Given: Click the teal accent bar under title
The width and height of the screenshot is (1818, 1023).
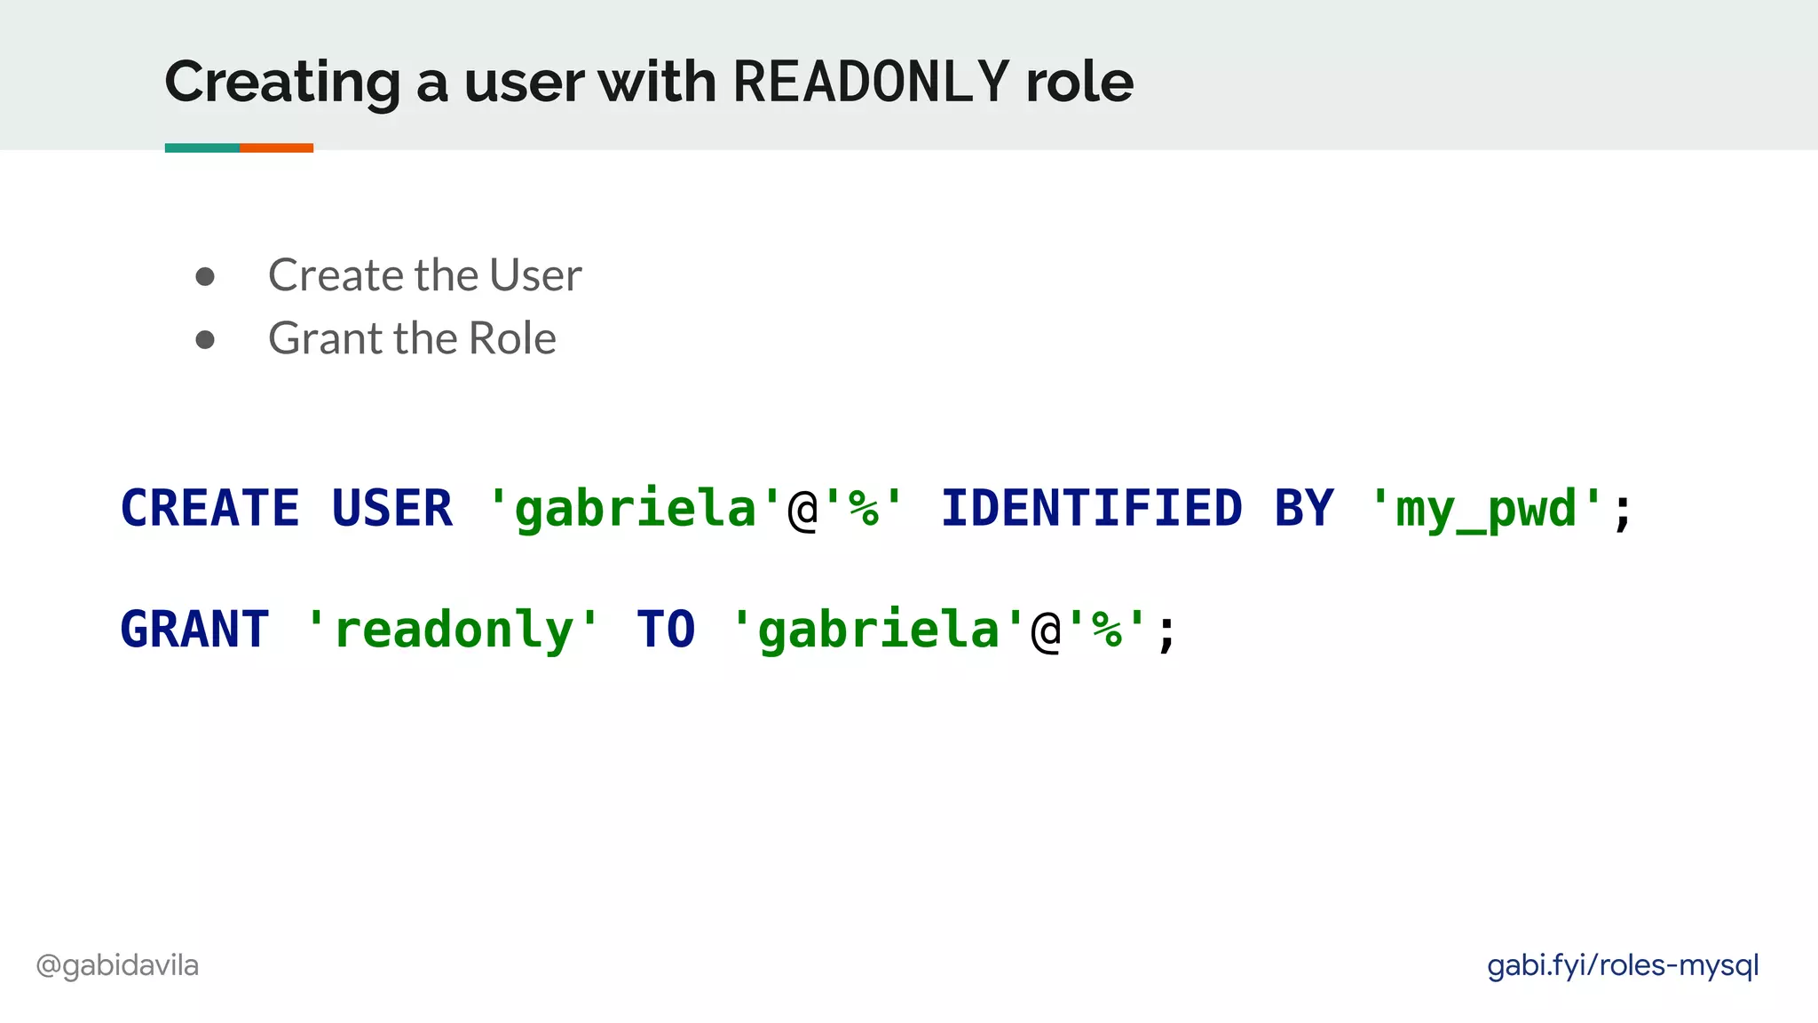Looking at the screenshot, I should [202, 147].
